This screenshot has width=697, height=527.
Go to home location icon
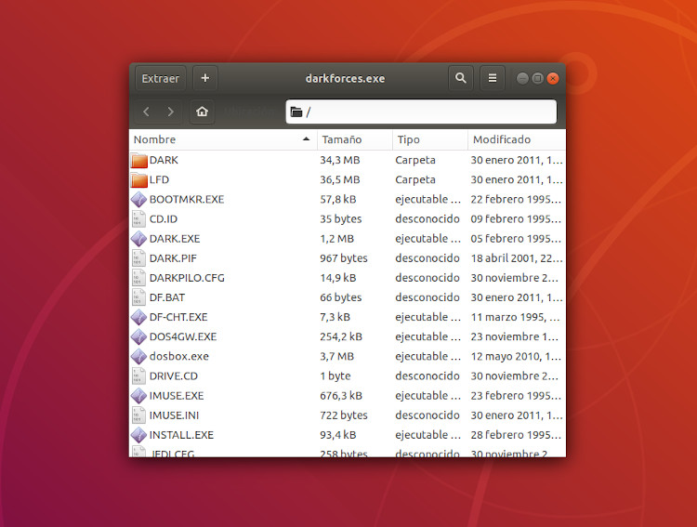tap(203, 112)
